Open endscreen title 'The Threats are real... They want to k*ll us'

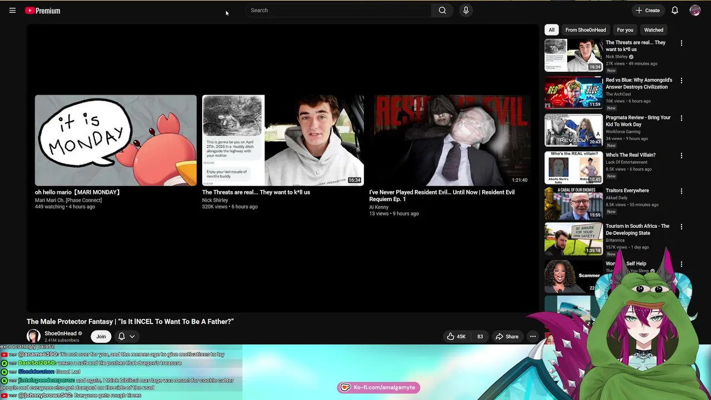(256, 192)
